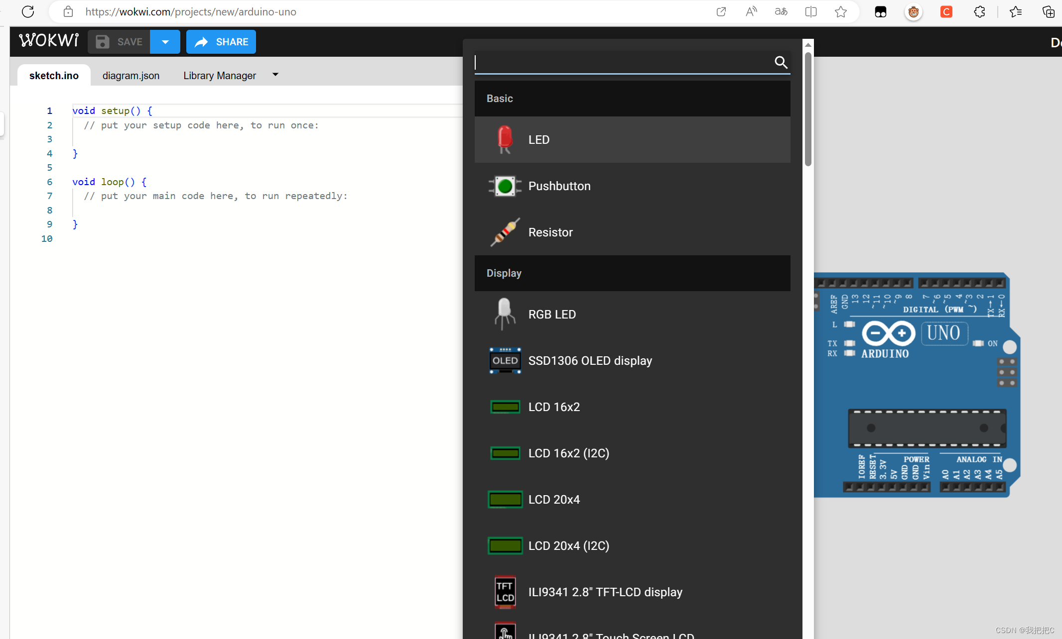This screenshot has height=639, width=1062.
Task: Click the open in app icon
Action: (721, 11)
